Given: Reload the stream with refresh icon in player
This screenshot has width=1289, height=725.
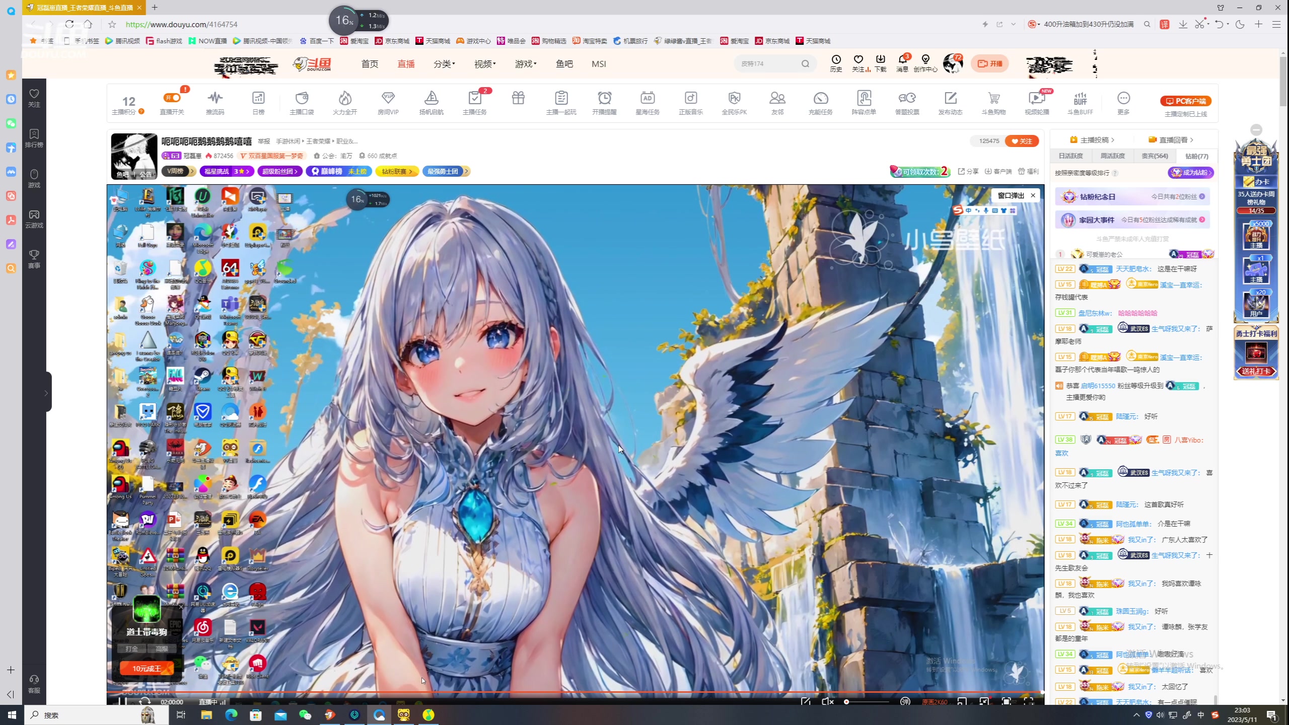Looking at the screenshot, I should click(145, 701).
